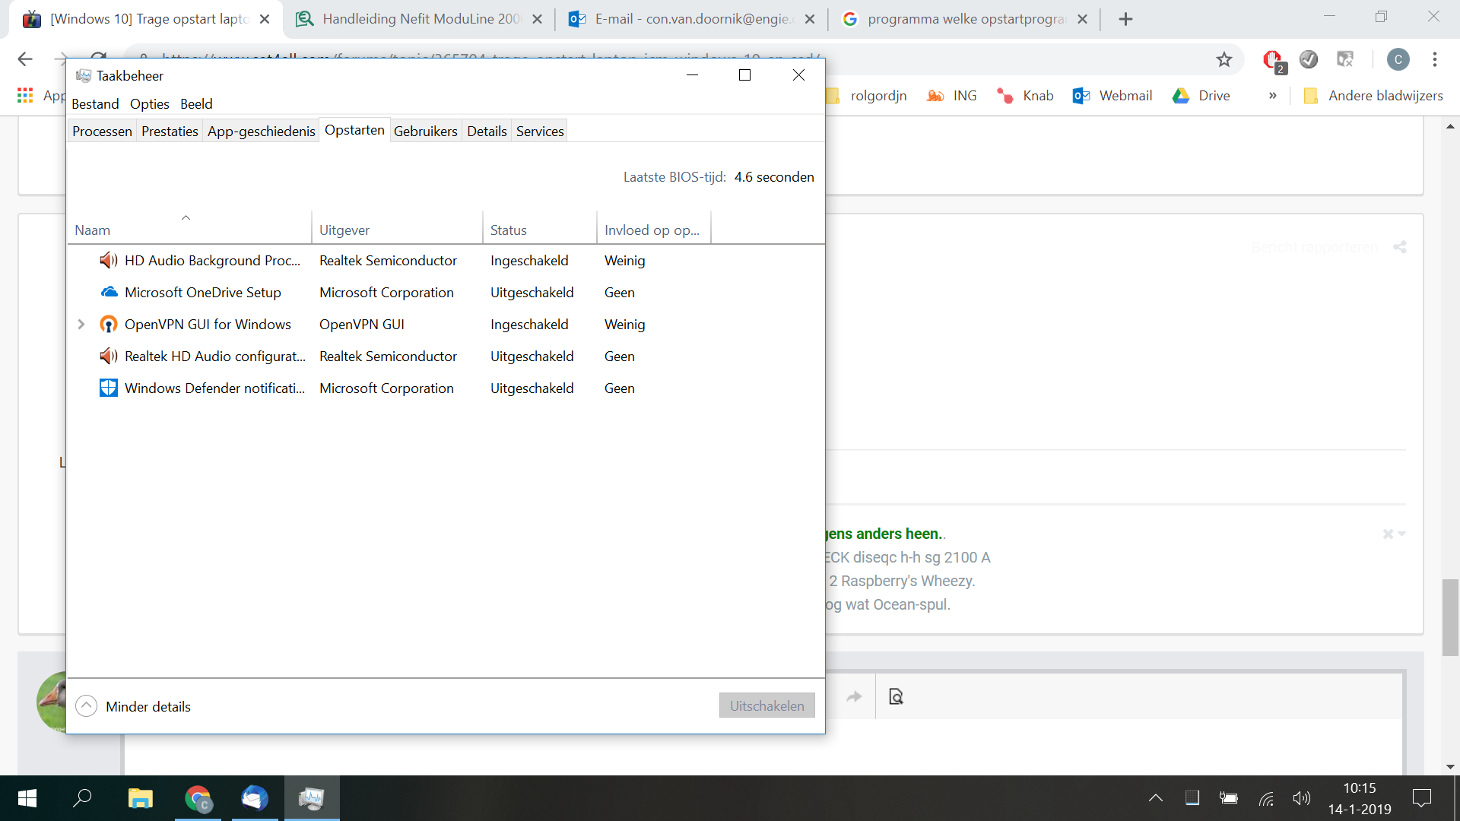Collapse Task Manager with Minder details
Image resolution: width=1460 pixels, height=821 pixels.
coord(133,706)
